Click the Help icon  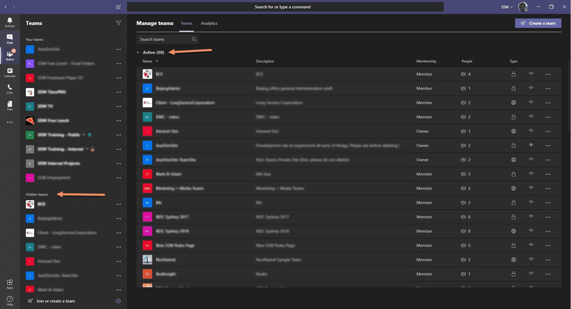point(10,301)
